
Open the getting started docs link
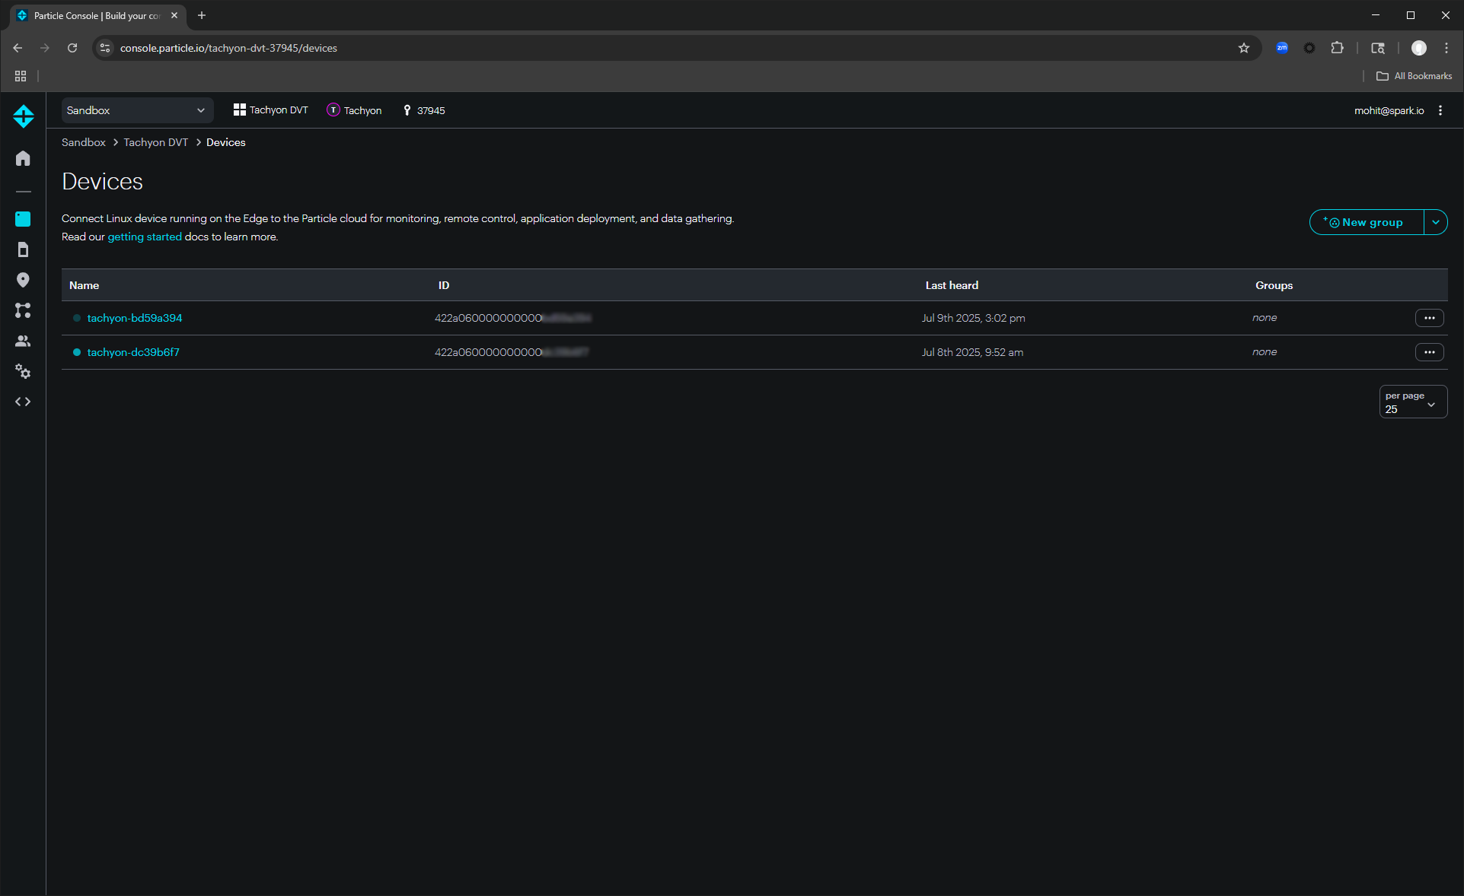pyautogui.click(x=145, y=237)
